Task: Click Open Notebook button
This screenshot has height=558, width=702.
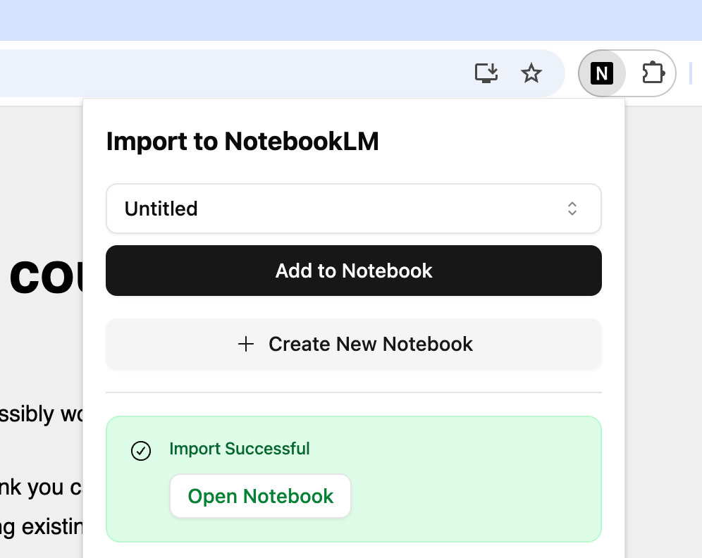Action: (x=261, y=496)
